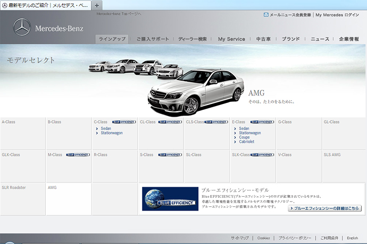Image resolution: width=367 pixels, height=244 pixels.
Task: Select the M-Class heading
Action: click(55, 155)
